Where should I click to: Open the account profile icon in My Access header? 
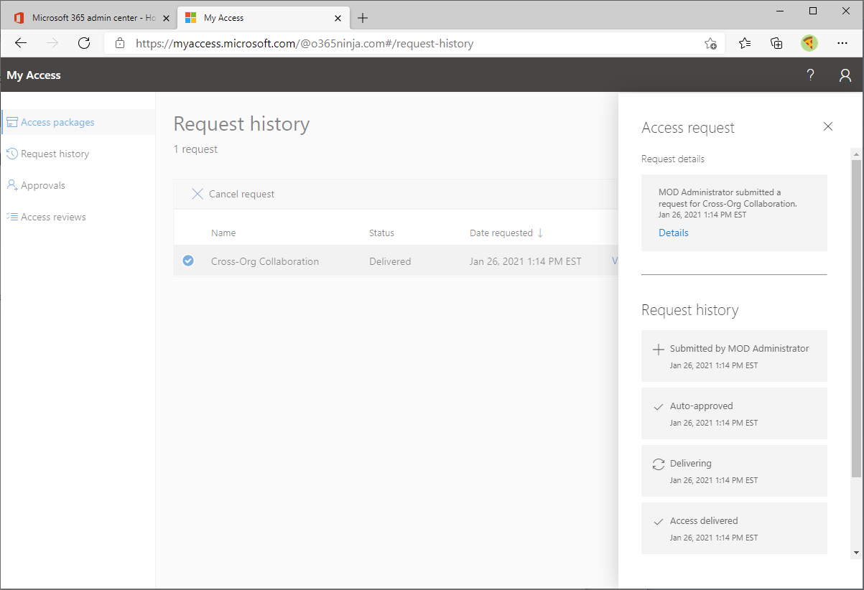(845, 75)
